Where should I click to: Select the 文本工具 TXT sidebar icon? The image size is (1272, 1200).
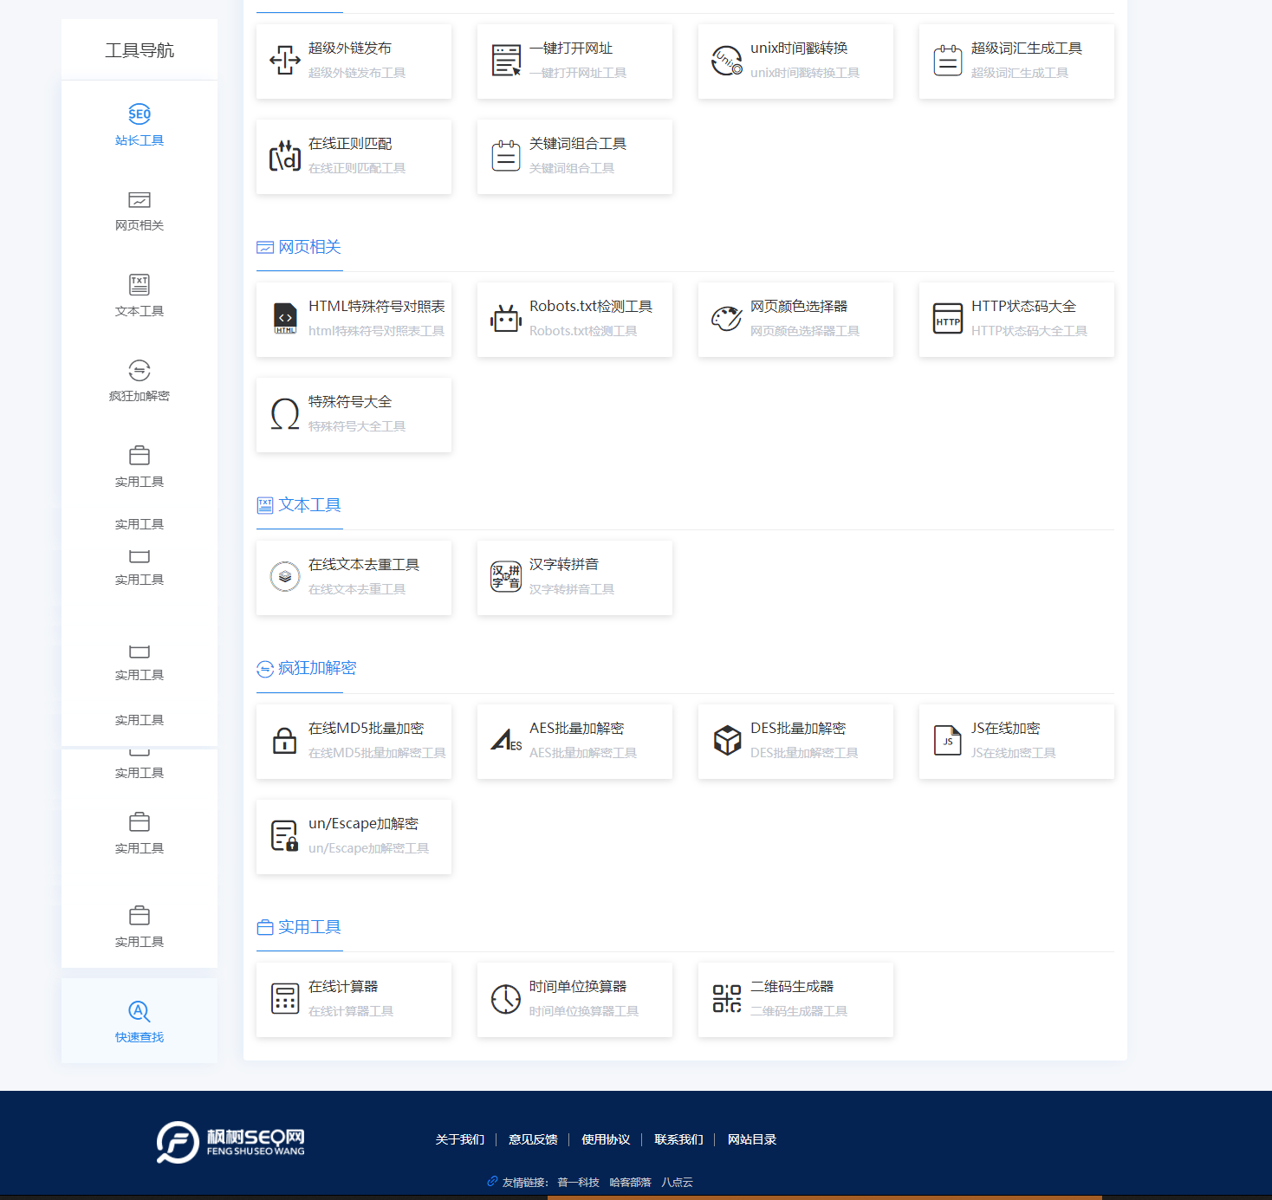click(140, 284)
